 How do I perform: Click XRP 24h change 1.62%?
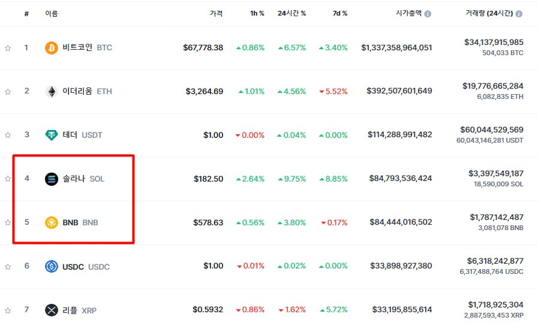(x=292, y=310)
